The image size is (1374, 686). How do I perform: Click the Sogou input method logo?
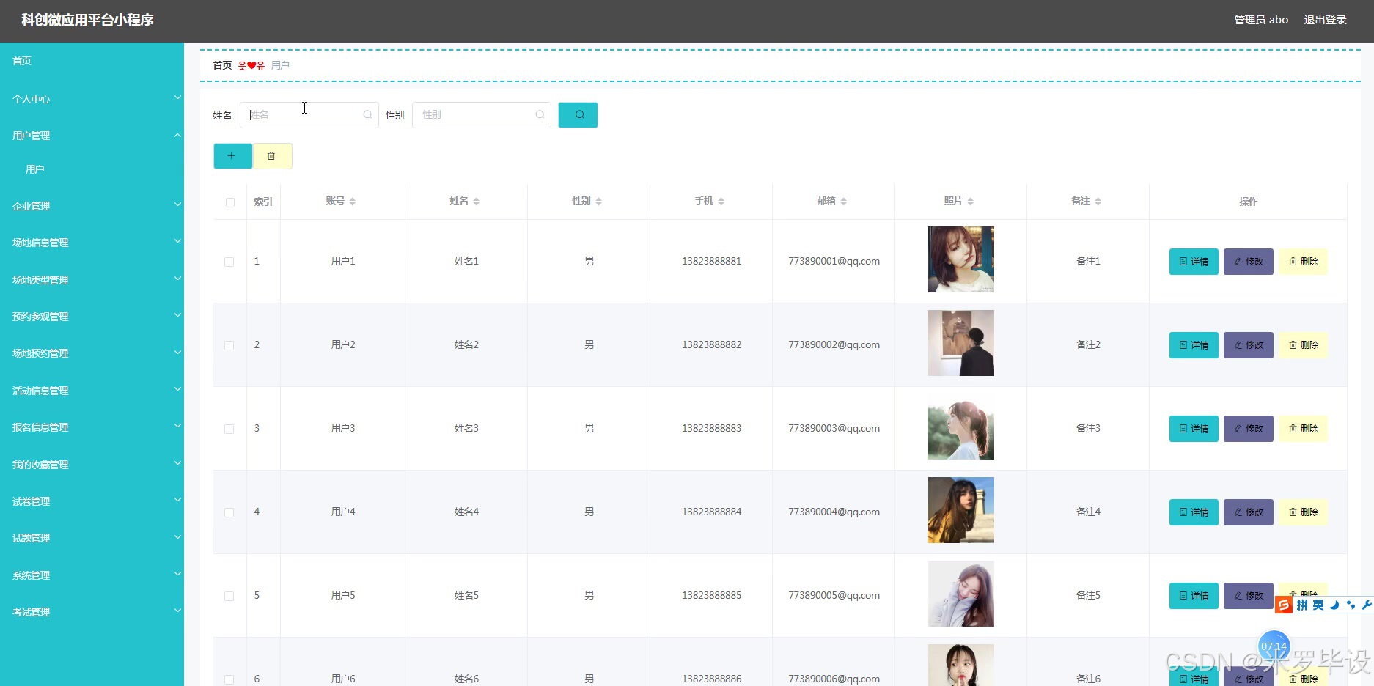pos(1284,605)
